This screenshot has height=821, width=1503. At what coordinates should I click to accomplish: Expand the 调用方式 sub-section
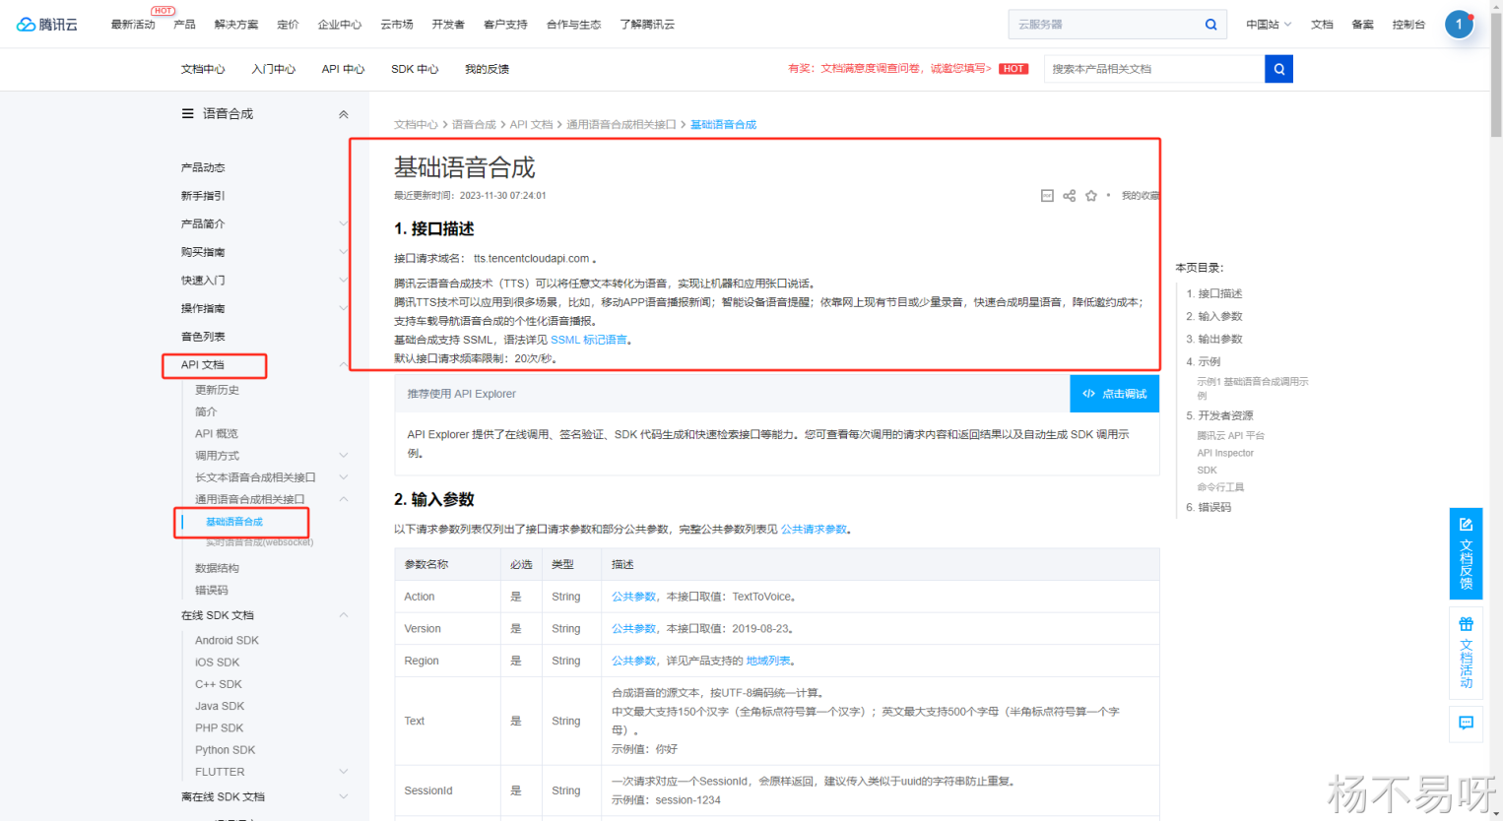pyautogui.click(x=344, y=456)
